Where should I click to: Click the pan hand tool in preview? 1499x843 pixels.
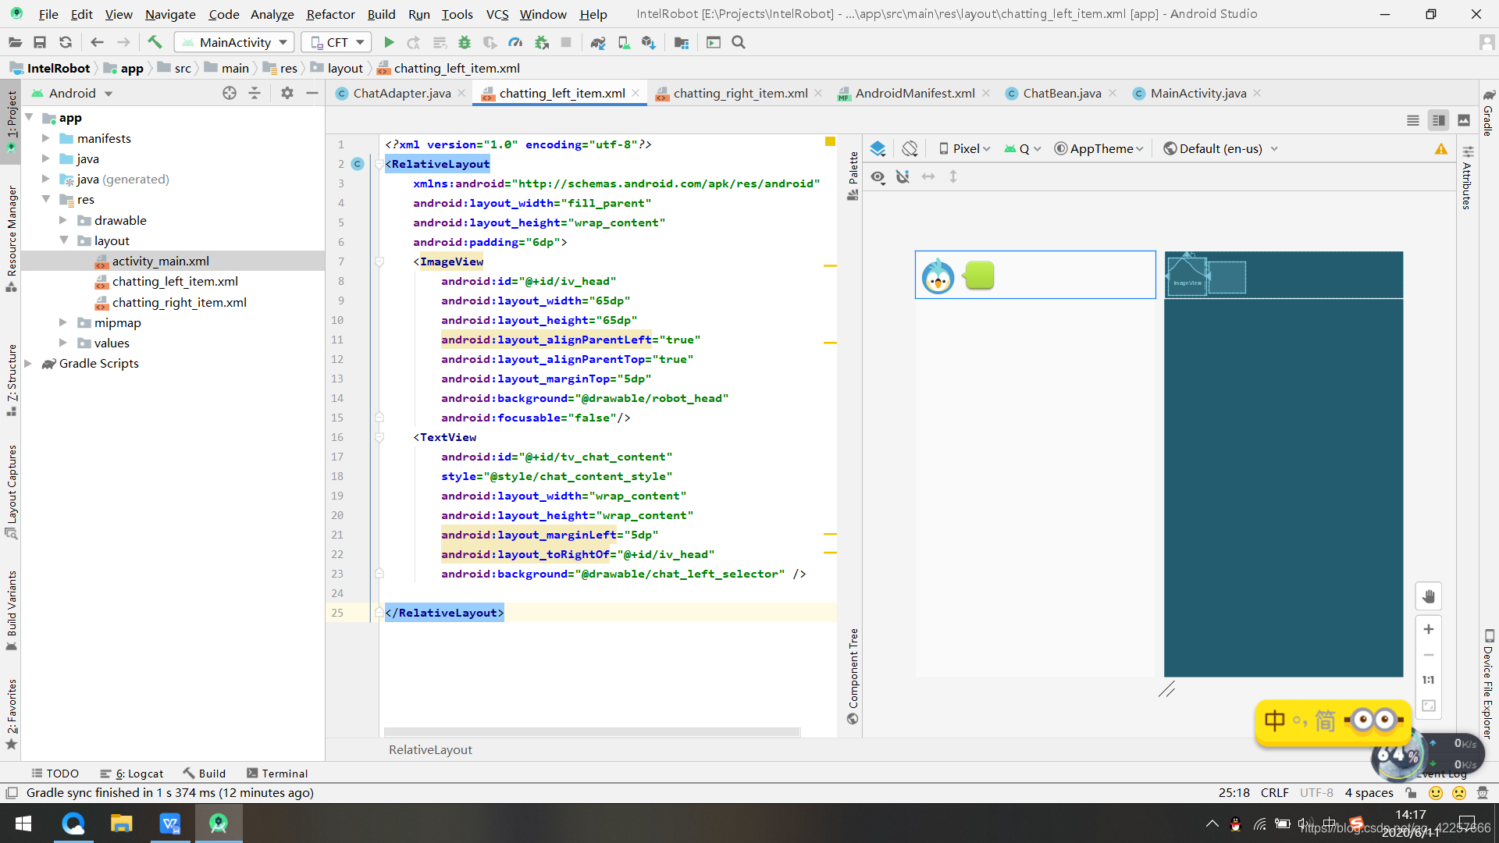1428,596
